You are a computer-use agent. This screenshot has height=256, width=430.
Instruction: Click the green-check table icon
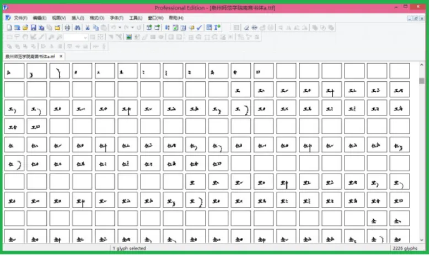tap(175, 27)
